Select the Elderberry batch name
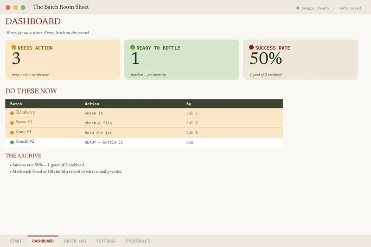This screenshot has width=371, height=247. click(x=25, y=112)
